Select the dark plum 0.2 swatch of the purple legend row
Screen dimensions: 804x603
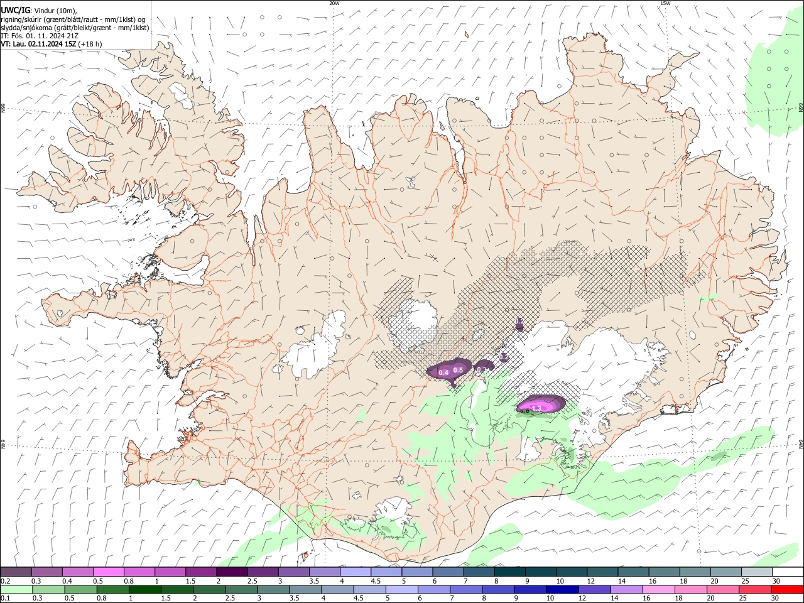16,572
